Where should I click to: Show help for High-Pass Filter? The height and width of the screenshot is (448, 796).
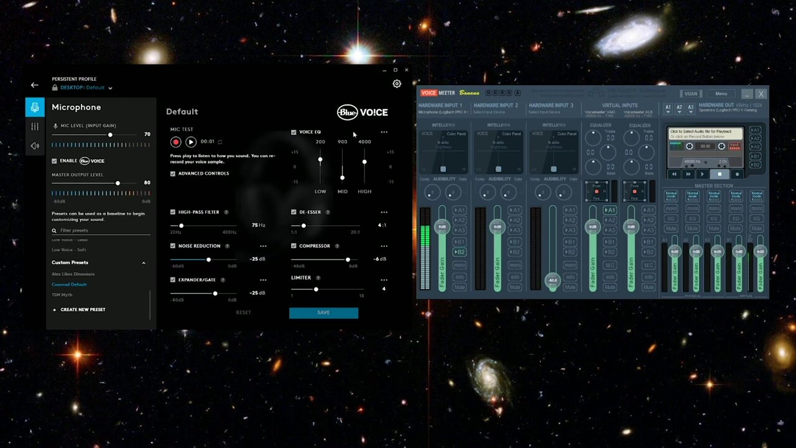[x=226, y=212]
